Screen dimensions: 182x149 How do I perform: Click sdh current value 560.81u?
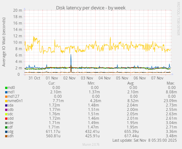click(x=53, y=136)
